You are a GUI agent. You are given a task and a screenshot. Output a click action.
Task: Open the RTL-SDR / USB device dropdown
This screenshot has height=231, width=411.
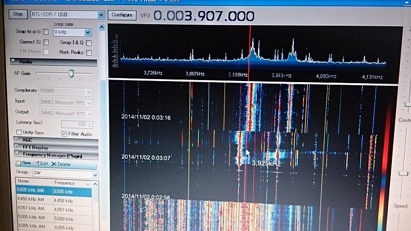(67, 15)
